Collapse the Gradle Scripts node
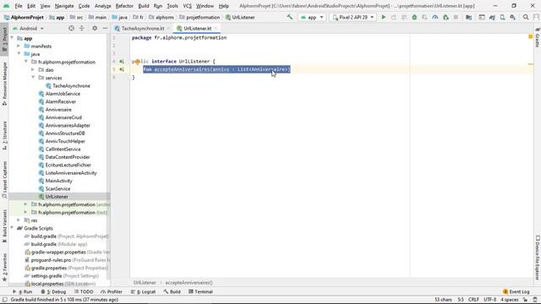This screenshot has width=541, height=304. coord(12,228)
